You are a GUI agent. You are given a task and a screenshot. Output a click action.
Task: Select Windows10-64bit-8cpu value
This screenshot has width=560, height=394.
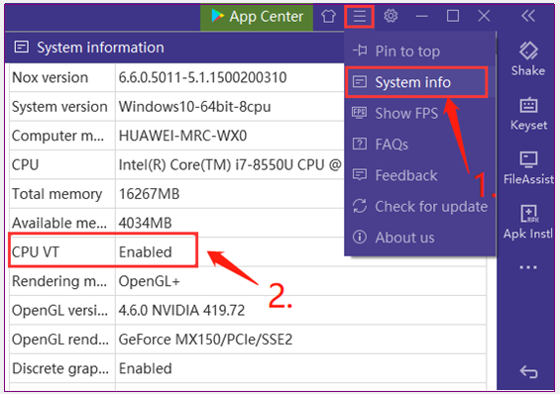pos(194,107)
